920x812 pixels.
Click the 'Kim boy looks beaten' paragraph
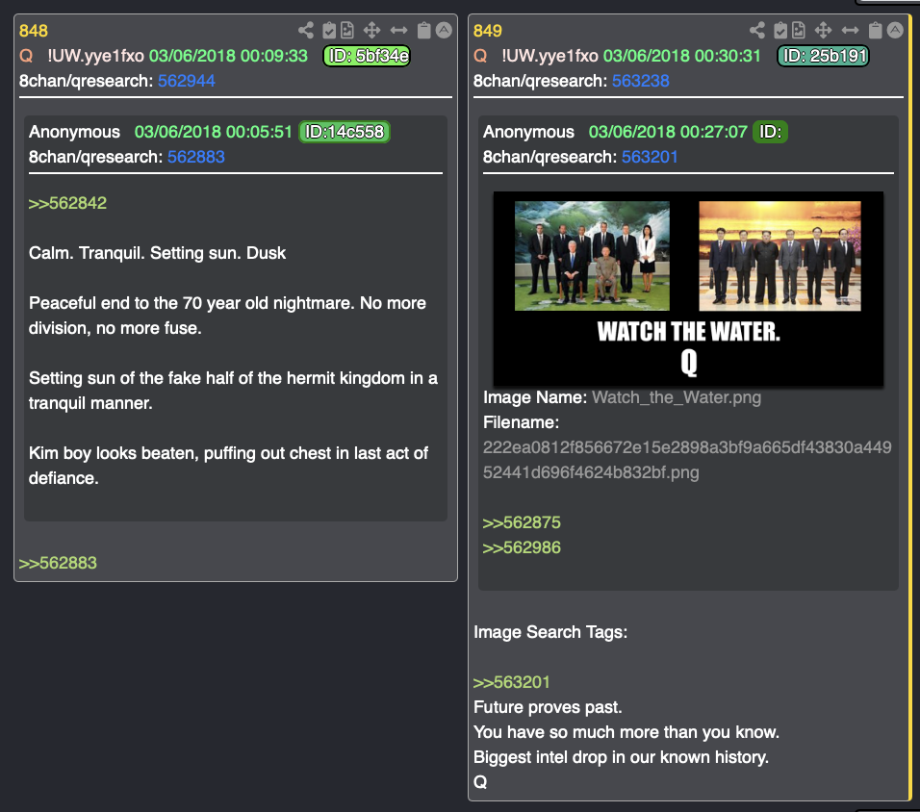[x=228, y=466]
